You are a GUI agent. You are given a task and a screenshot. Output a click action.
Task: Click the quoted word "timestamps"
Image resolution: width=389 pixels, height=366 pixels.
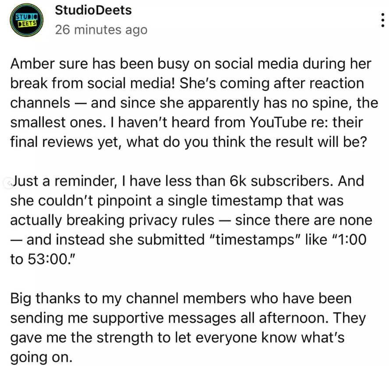point(255,240)
